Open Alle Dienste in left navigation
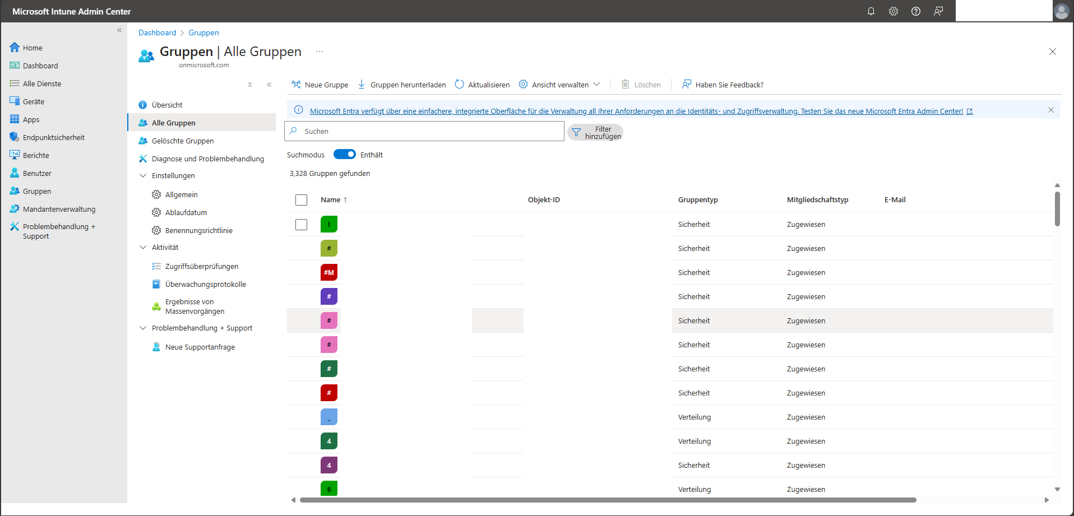Screen dimensions: 1074x516 pos(42,83)
